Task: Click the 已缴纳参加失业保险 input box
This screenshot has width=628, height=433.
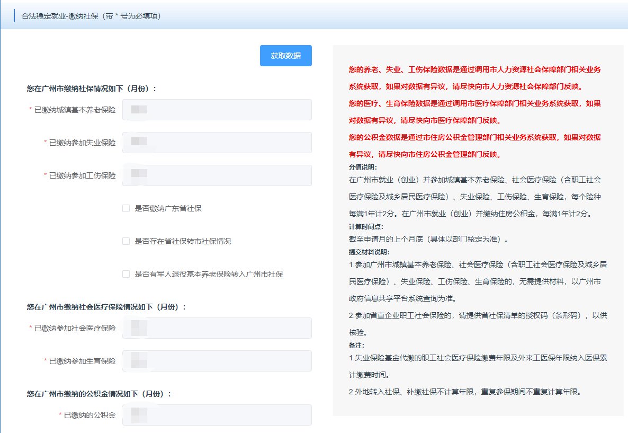Action: coord(217,143)
